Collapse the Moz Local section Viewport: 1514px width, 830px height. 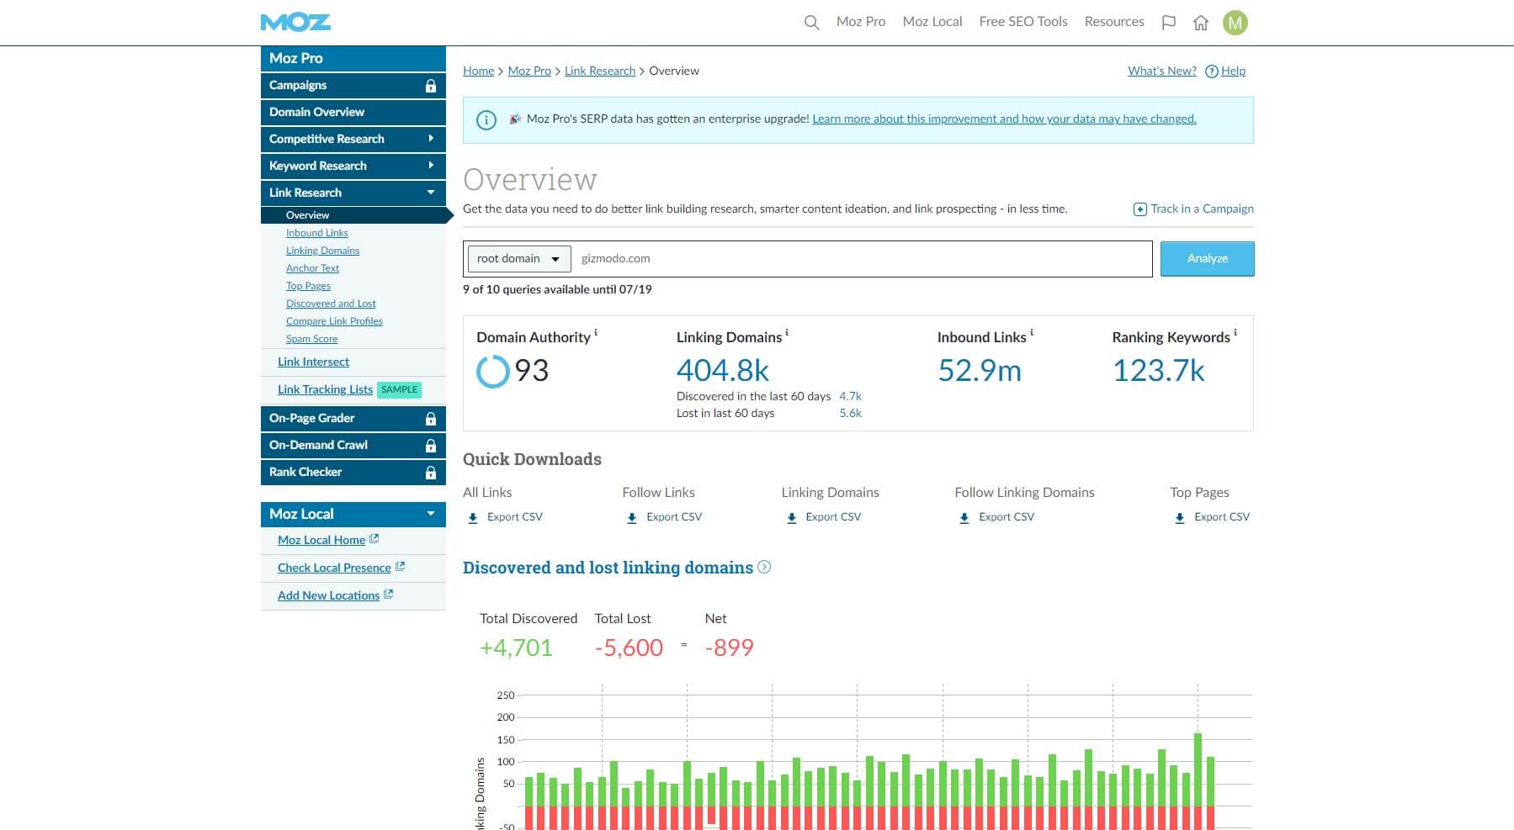[431, 514]
